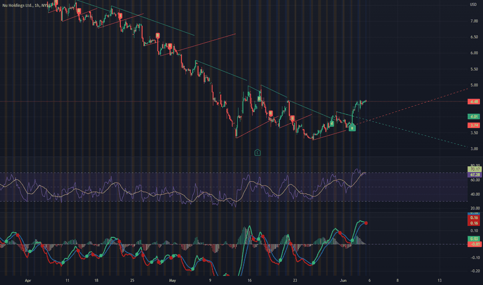Open the USD currency label
The image size is (483, 285).
tap(473, 4)
